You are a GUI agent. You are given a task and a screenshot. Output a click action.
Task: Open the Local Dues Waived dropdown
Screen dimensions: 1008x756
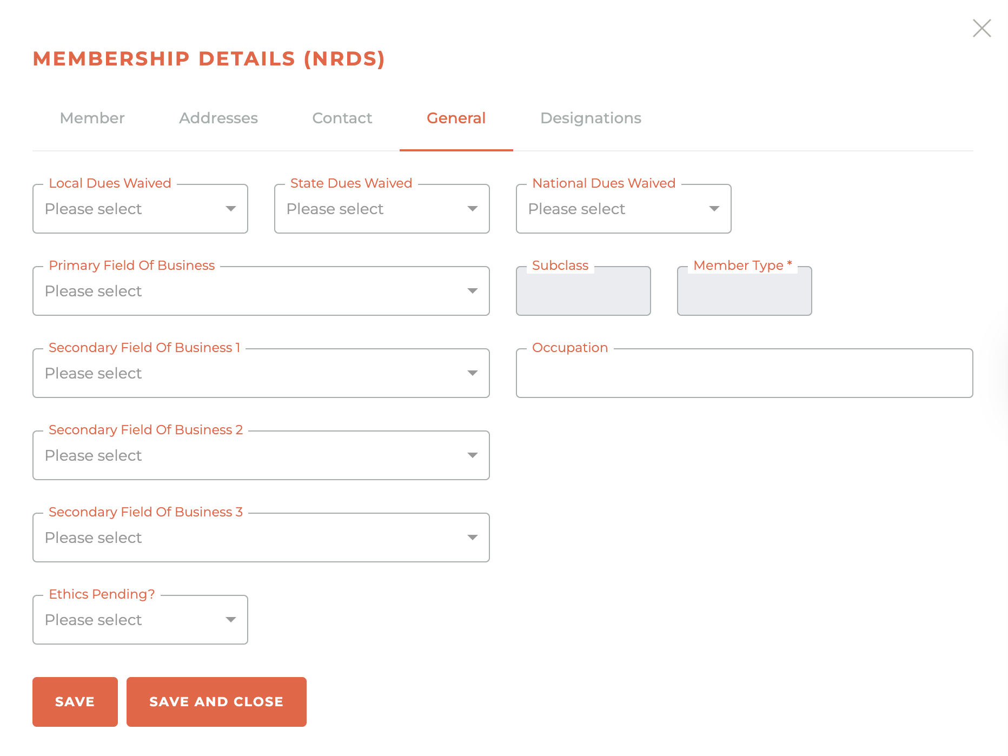click(x=140, y=209)
